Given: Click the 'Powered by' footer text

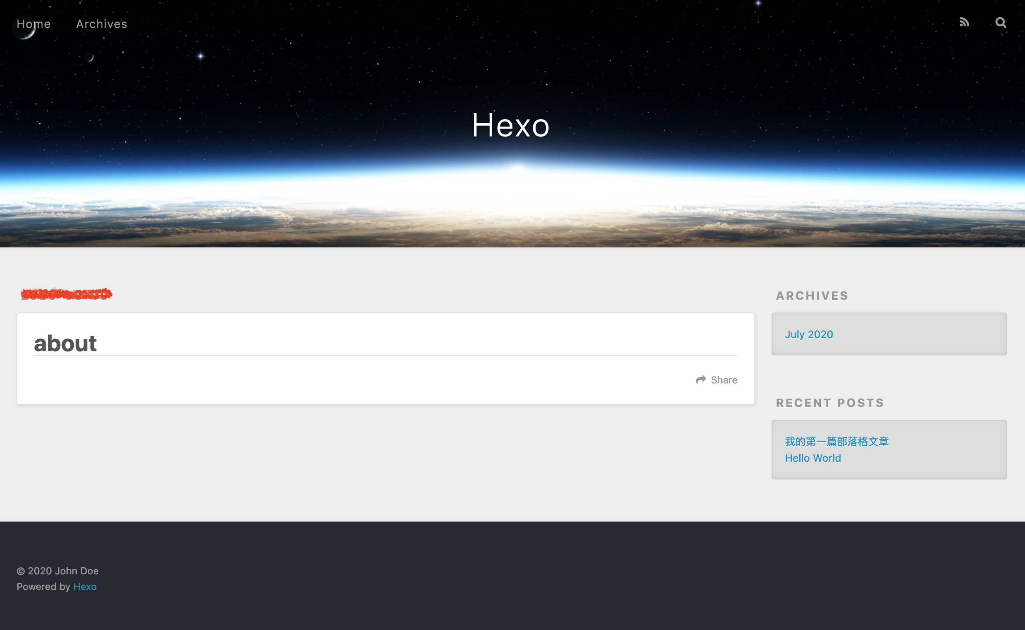Looking at the screenshot, I should pyautogui.click(x=43, y=586).
